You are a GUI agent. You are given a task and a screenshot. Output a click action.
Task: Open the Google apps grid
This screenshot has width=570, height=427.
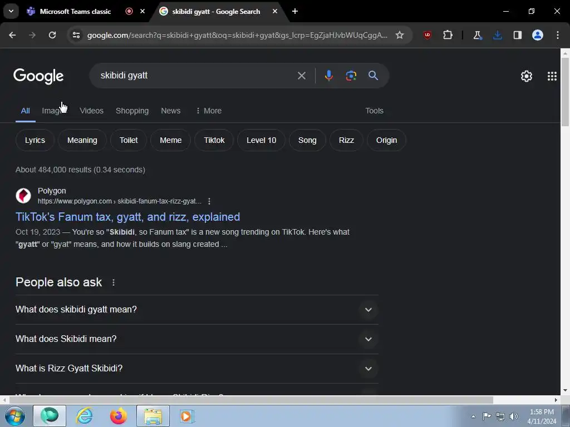coord(552,76)
